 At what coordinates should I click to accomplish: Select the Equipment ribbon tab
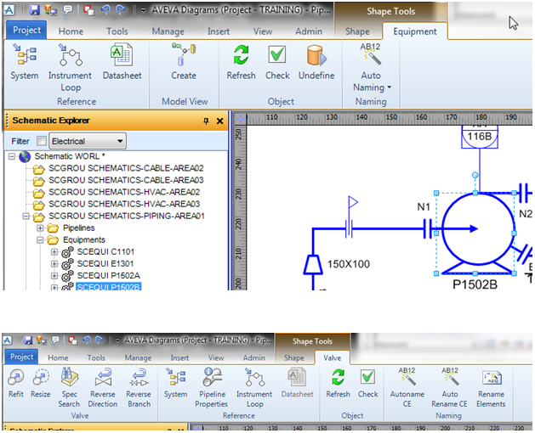pos(415,31)
